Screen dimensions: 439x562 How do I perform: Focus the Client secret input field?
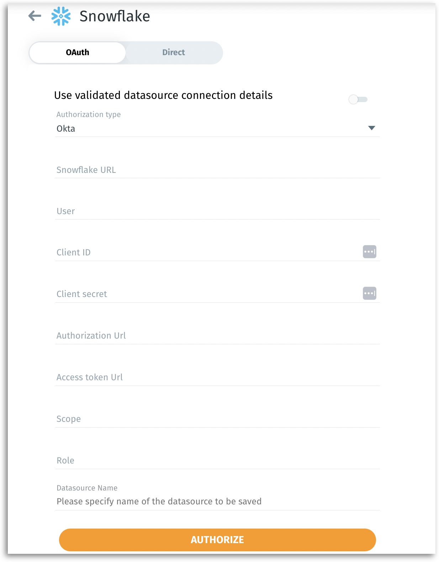click(x=206, y=294)
